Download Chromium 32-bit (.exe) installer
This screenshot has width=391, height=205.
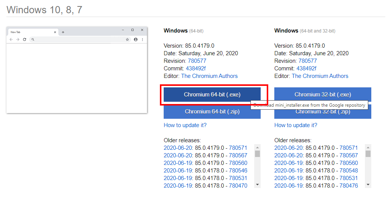coord(323,95)
